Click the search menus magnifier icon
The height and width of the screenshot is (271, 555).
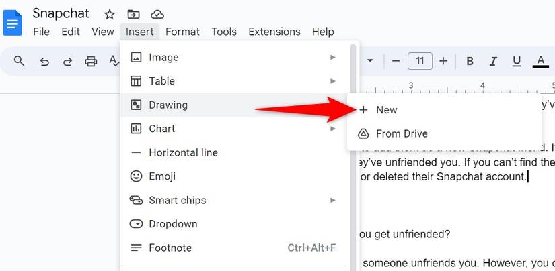tap(20, 61)
